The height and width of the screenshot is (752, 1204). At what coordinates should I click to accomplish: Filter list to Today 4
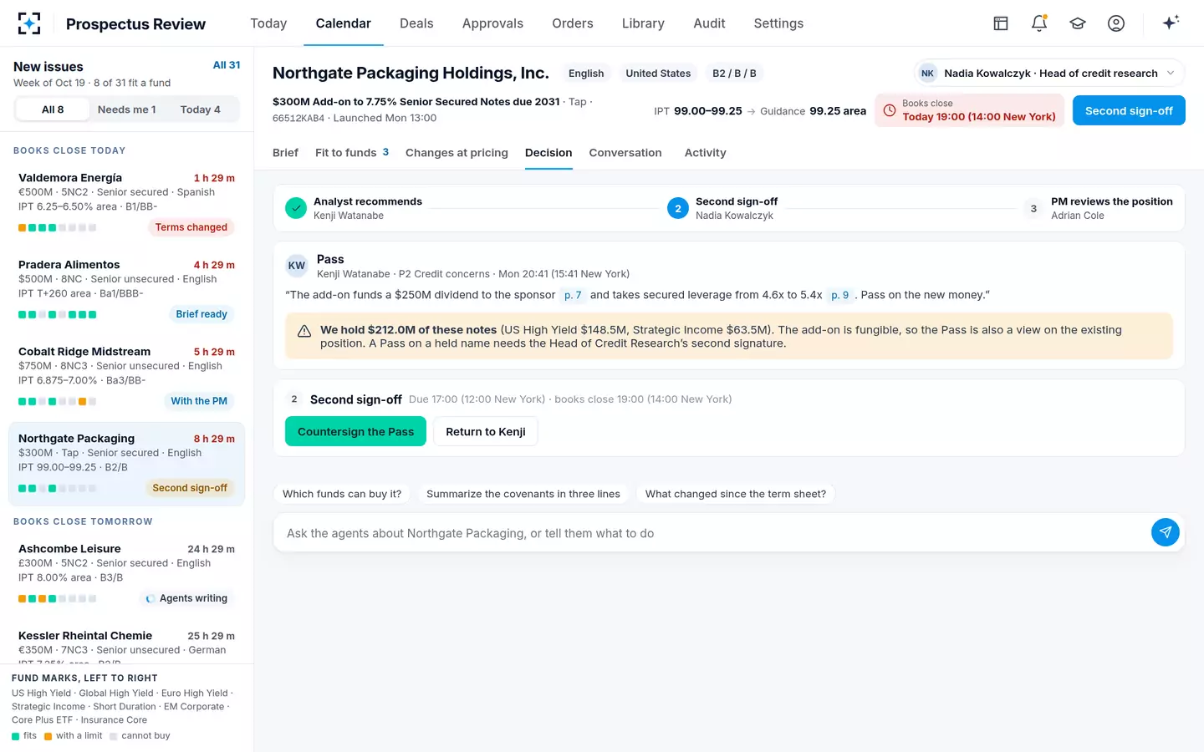[201, 109]
